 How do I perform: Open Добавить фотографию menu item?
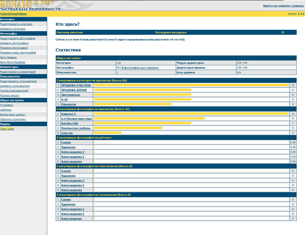coord(14,43)
